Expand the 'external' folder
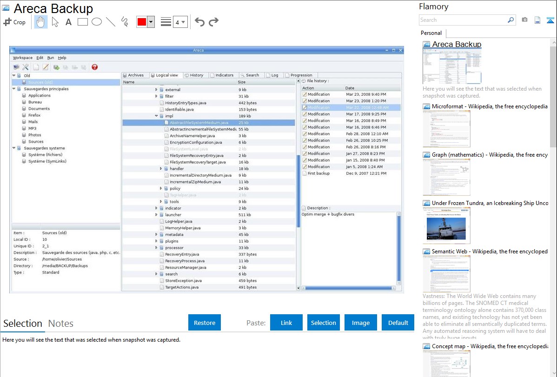 click(156, 90)
